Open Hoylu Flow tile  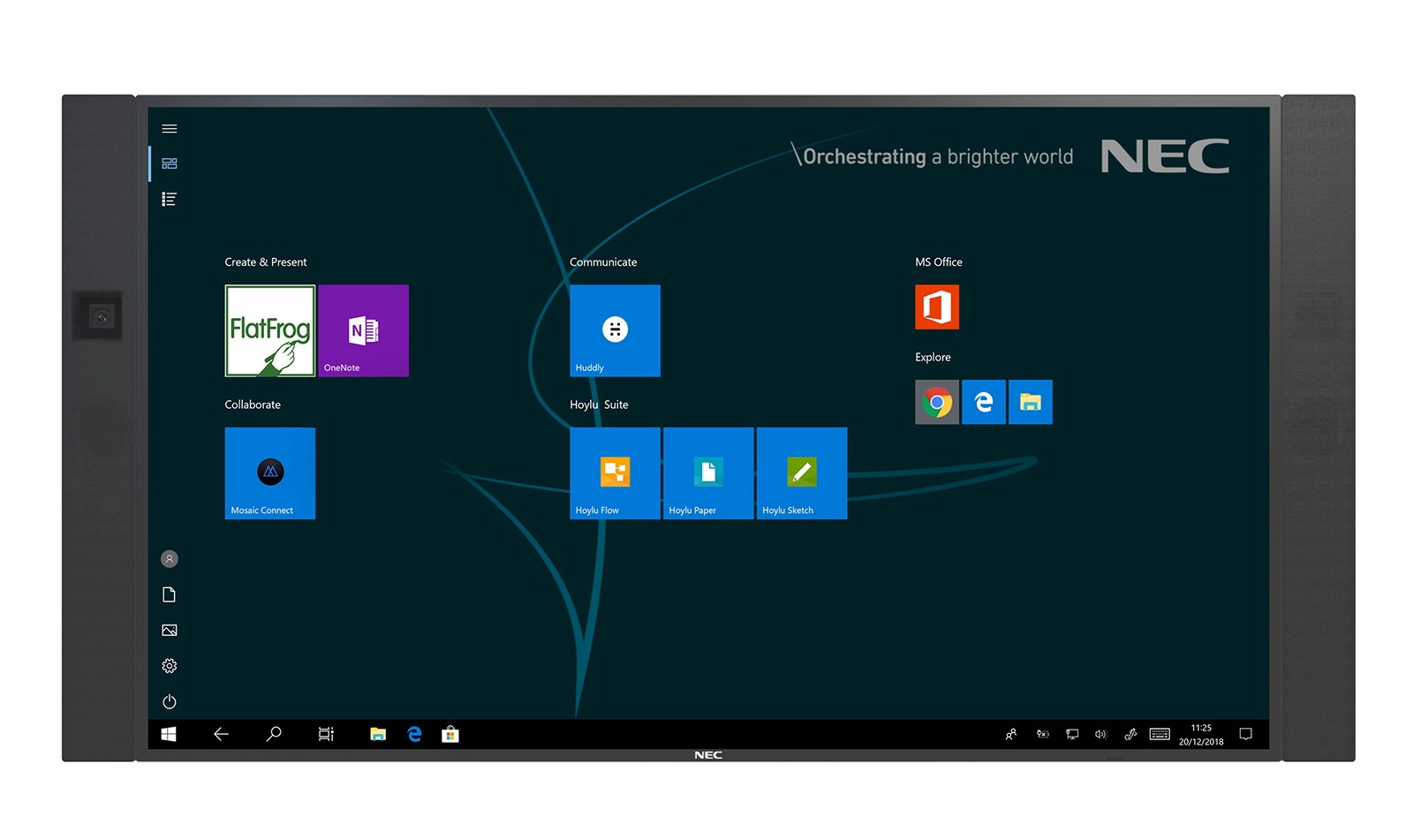pos(615,473)
